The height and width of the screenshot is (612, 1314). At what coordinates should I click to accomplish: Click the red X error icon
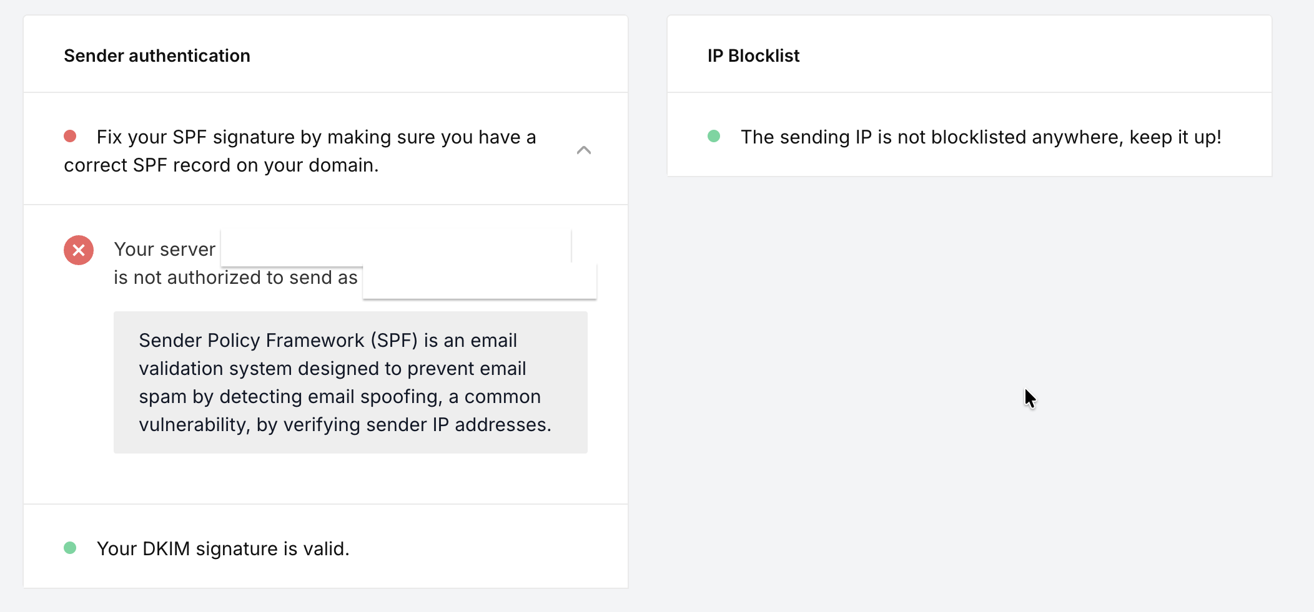click(x=79, y=250)
